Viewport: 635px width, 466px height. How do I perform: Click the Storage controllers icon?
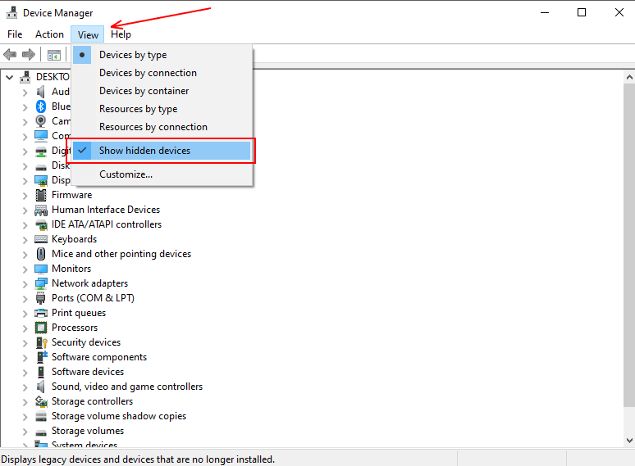pyautogui.click(x=41, y=401)
